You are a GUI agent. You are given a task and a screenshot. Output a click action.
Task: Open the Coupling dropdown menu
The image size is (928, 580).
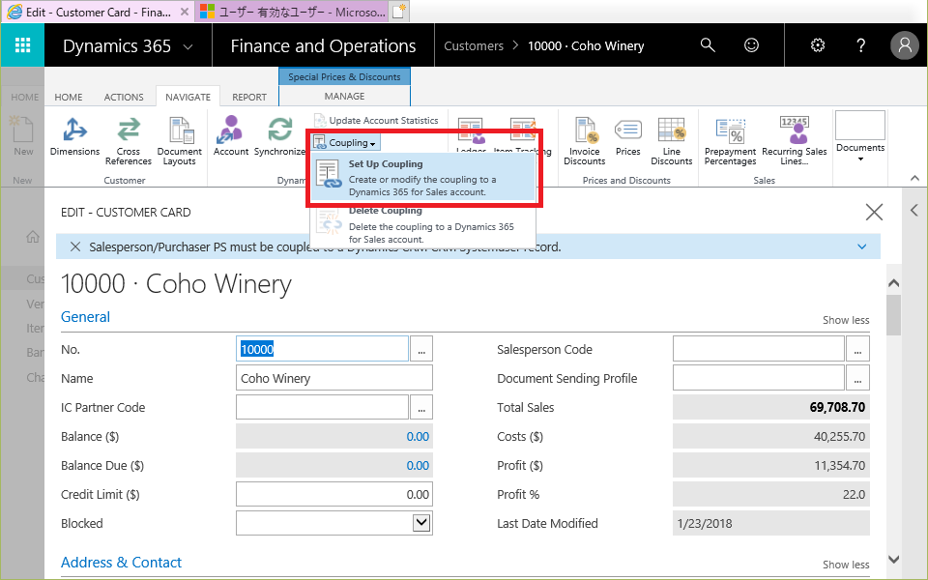[x=346, y=143]
